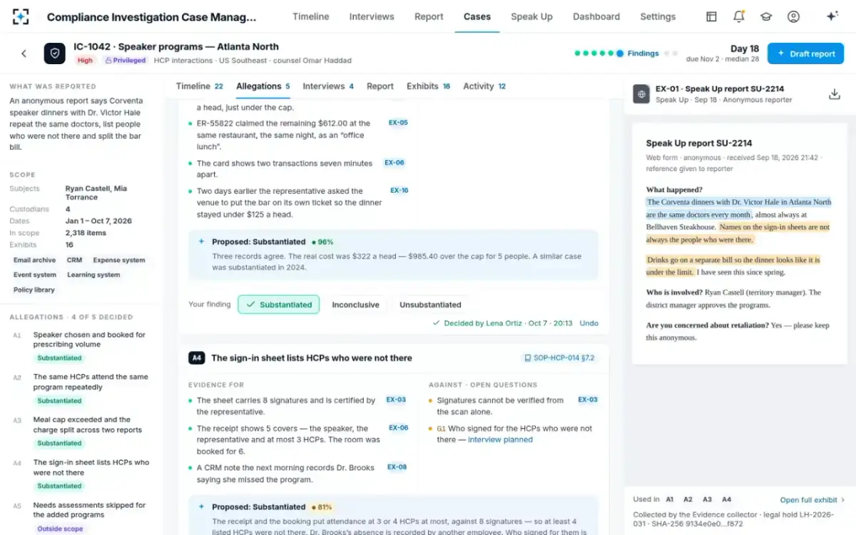Open the interview planned link
This screenshot has width=856, height=535.
500,439
